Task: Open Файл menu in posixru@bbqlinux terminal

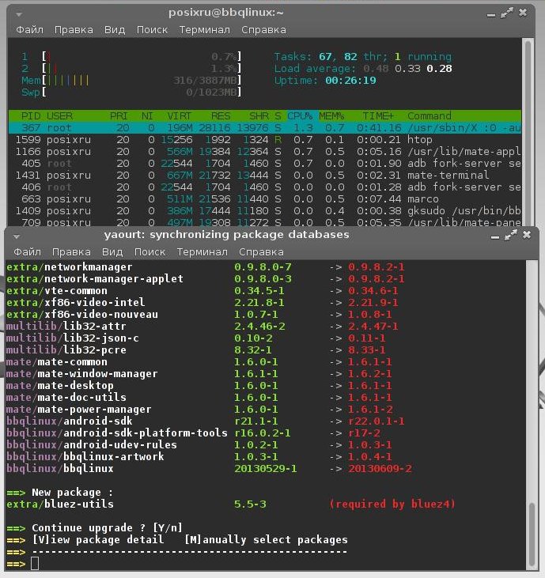Action: point(29,30)
